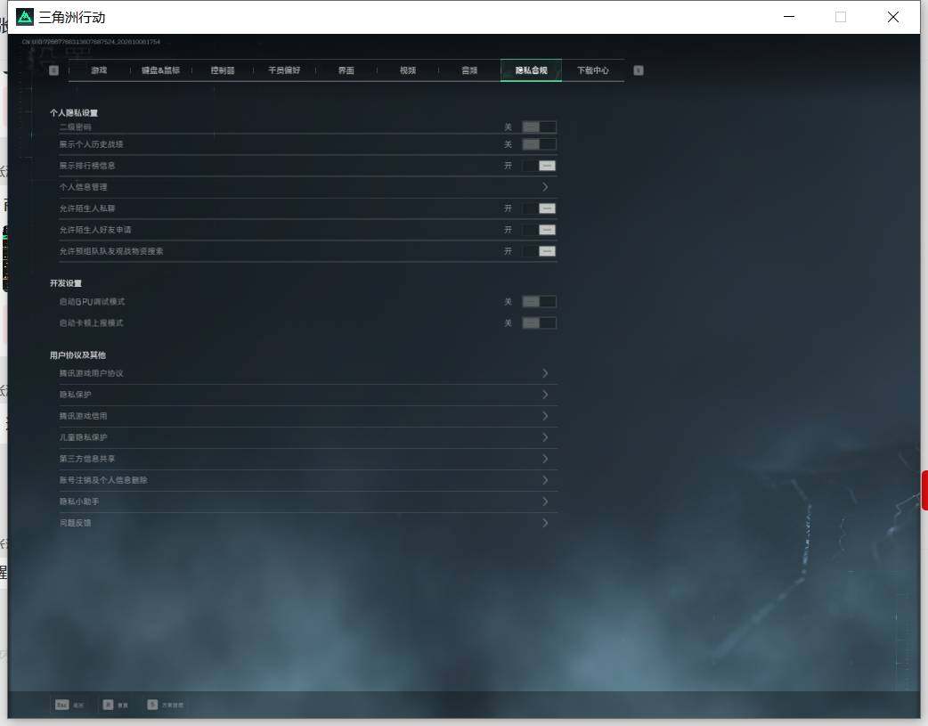
Task: Click the 用户协议及其他 section heading
Action: click(77, 355)
